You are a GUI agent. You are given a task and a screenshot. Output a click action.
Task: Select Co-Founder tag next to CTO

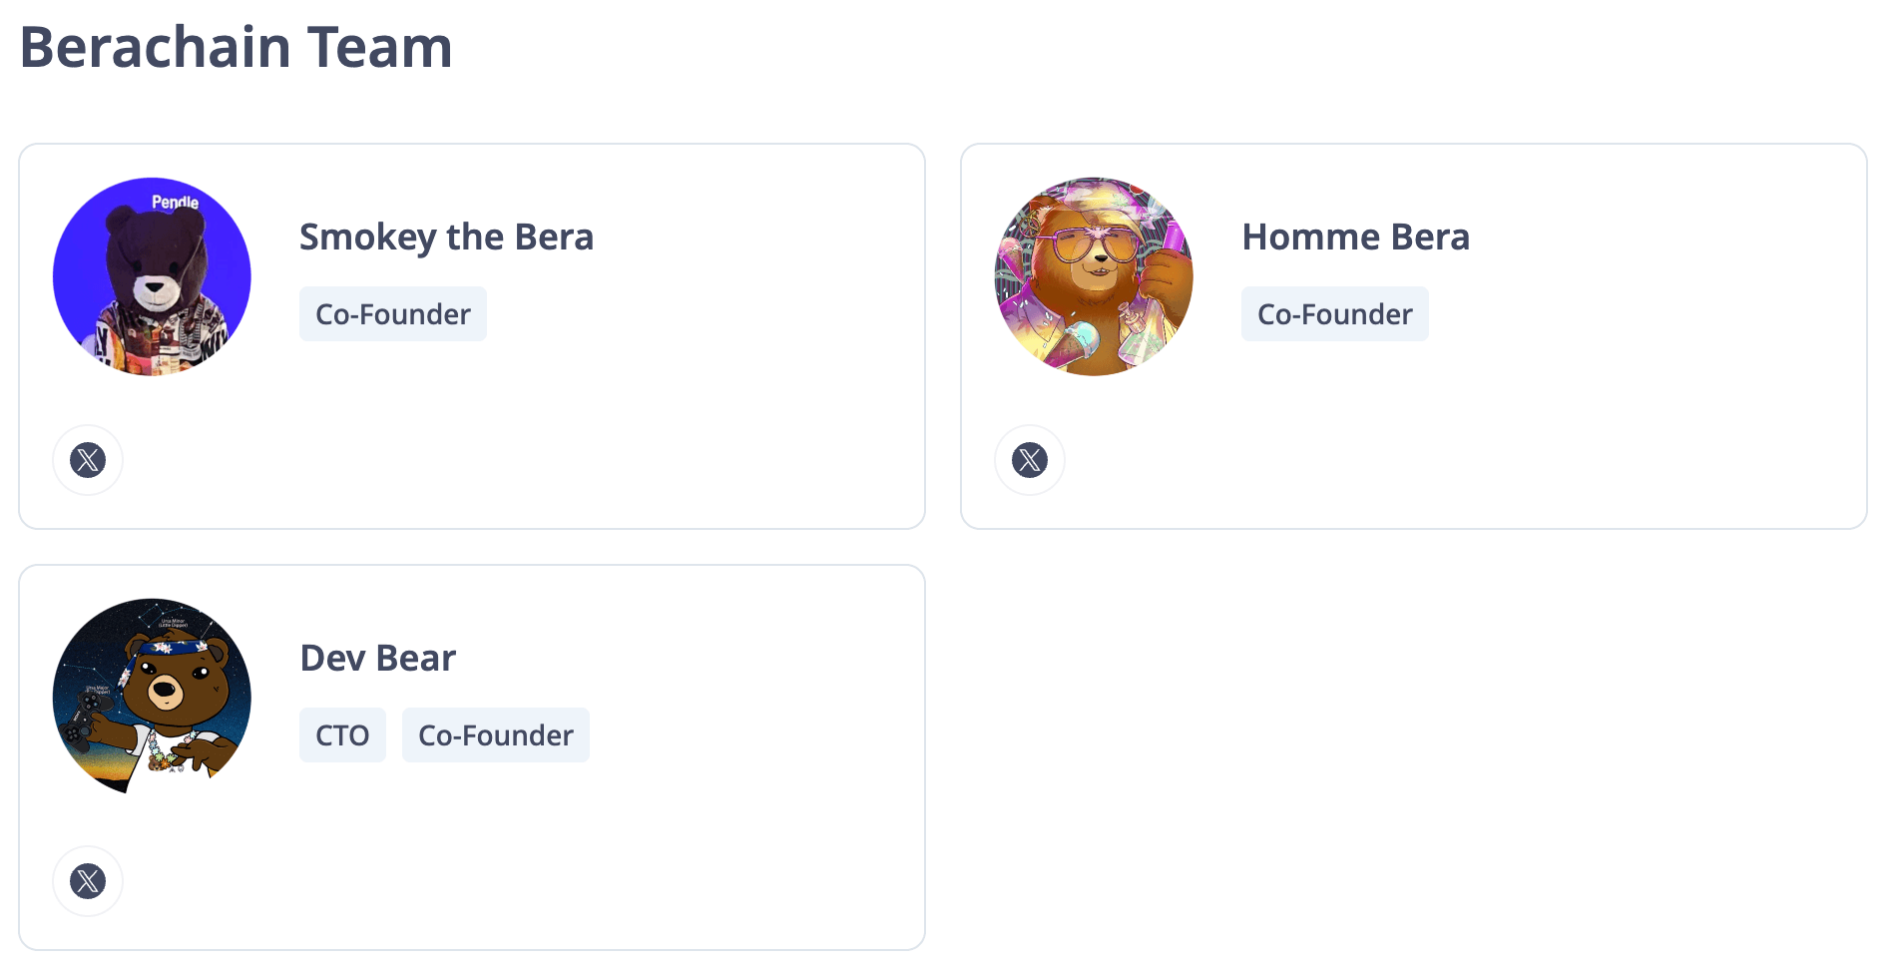tap(495, 735)
